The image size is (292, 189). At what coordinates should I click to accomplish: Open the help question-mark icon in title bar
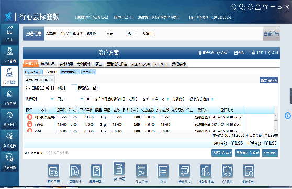(233, 7)
